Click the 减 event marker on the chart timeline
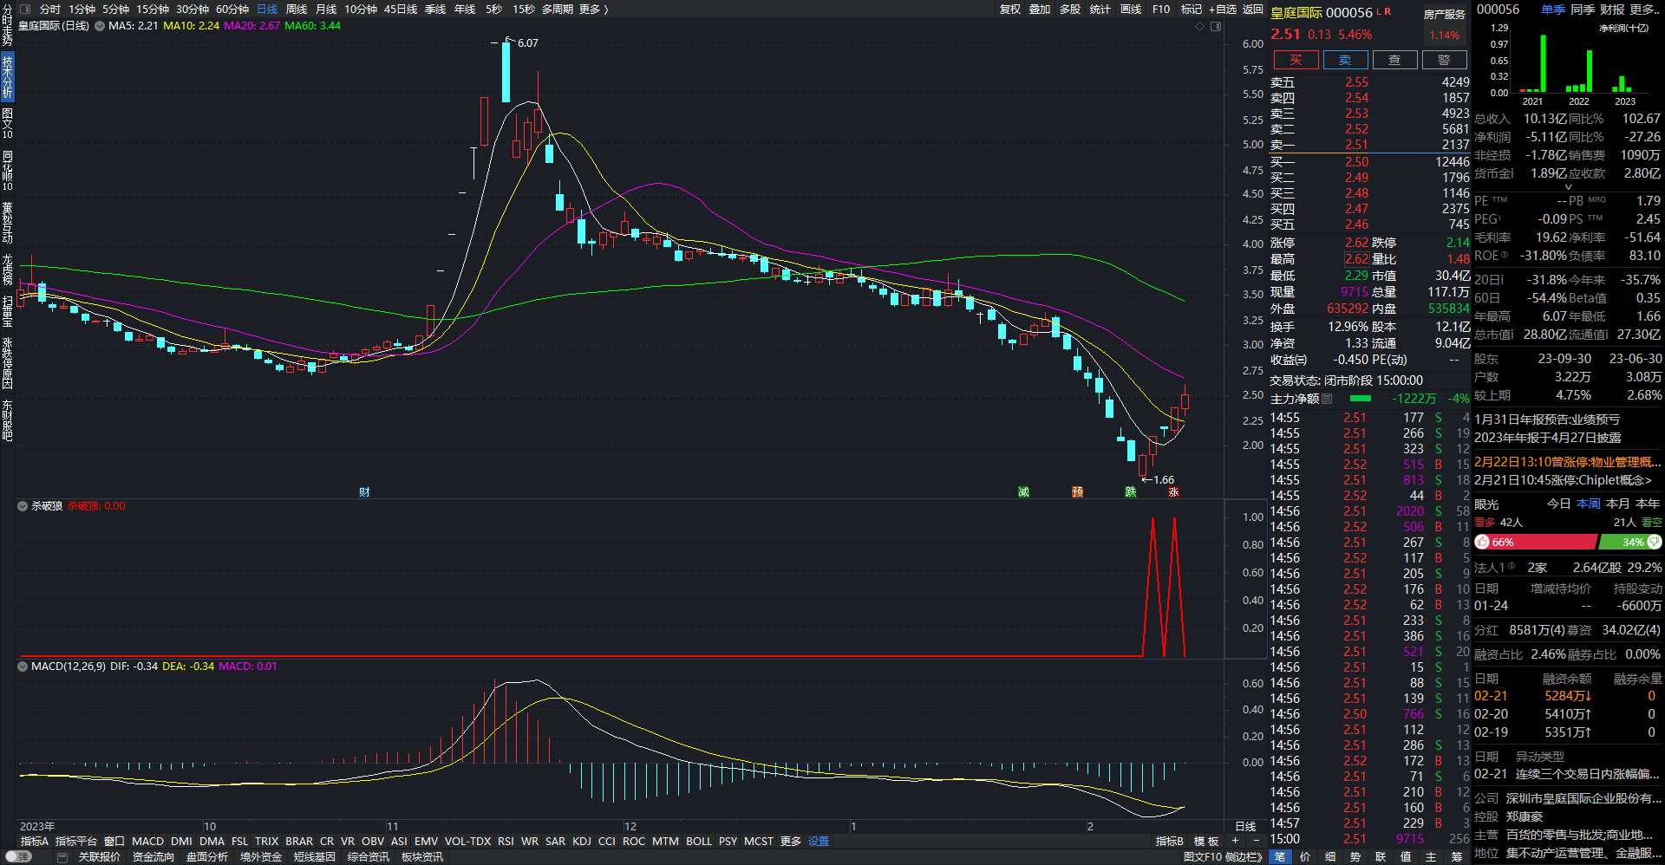 (1023, 492)
